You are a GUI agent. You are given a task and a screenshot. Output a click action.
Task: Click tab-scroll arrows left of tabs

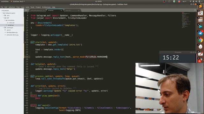pyautogui.click(x=26, y=10)
